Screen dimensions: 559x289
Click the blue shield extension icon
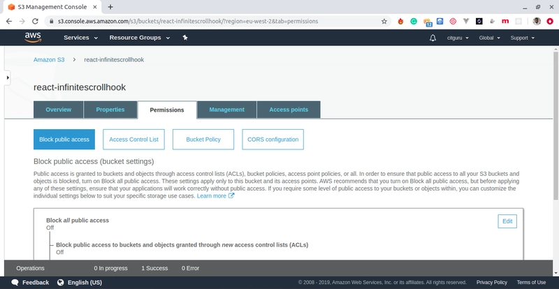440,22
